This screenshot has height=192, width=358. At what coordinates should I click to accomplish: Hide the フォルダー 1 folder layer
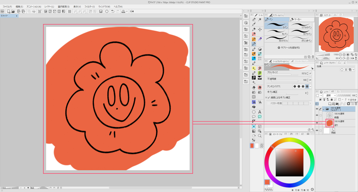click(317, 109)
